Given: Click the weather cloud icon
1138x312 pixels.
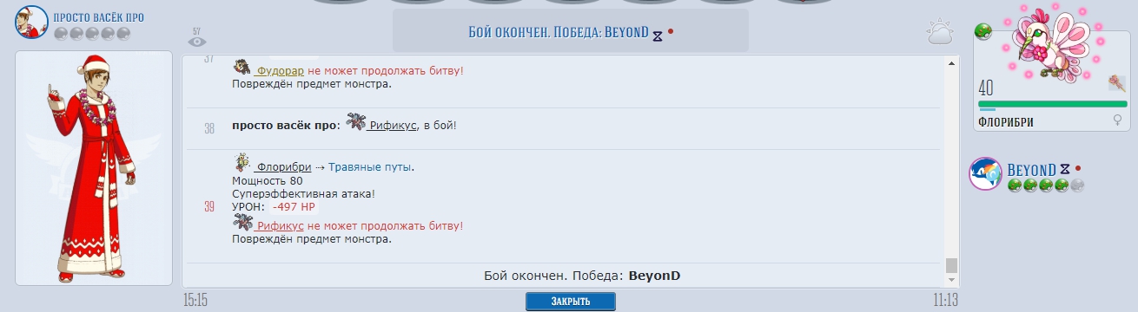Looking at the screenshot, I should tap(940, 33).
